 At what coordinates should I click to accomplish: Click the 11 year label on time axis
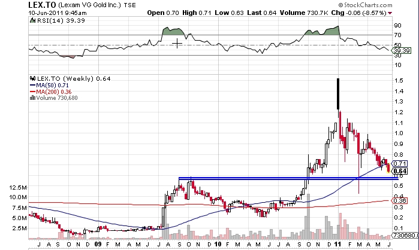click(337, 244)
